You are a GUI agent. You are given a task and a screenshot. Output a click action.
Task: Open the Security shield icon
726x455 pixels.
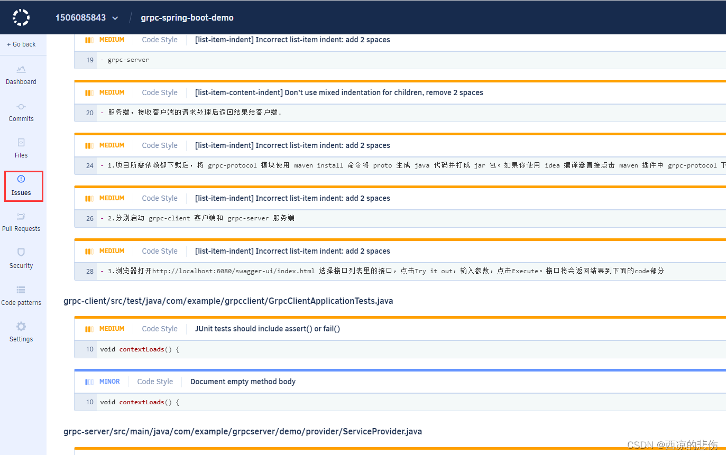[x=21, y=253]
